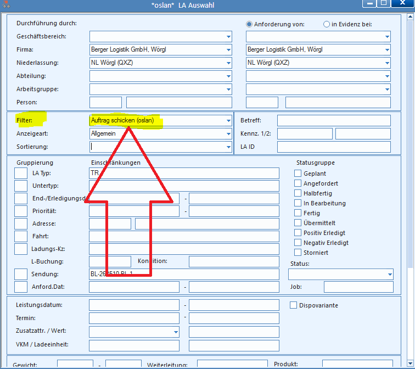Viewport: 415px width, 369px height.
Task: Click the L-Buchung input field
Action: 110,261
